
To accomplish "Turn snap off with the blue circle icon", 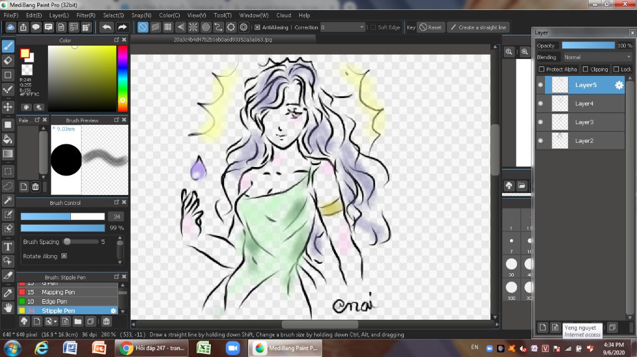I will [x=142, y=27].
